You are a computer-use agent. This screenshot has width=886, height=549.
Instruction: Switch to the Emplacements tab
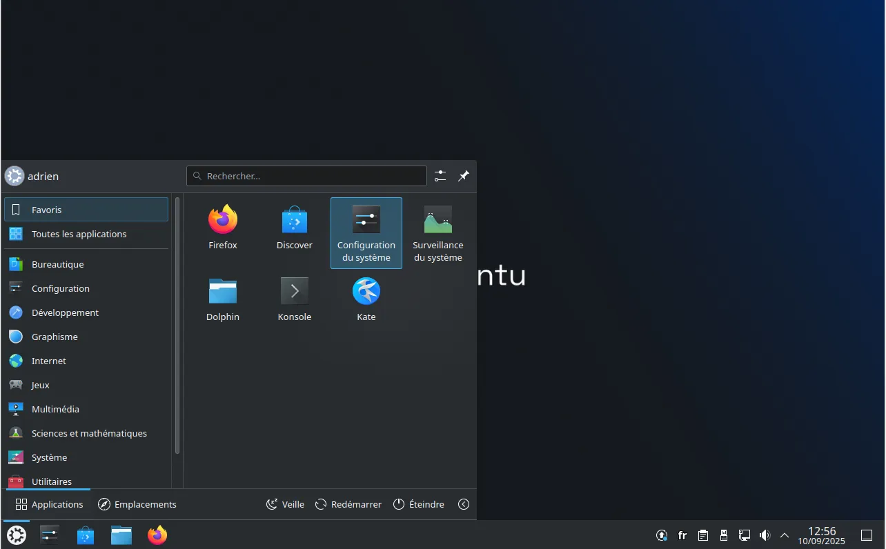point(137,504)
